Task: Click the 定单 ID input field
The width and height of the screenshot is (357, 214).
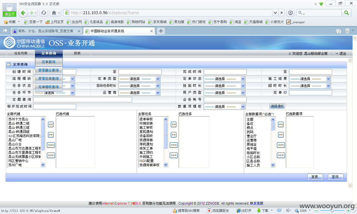Action: pyautogui.click(x=311, y=93)
